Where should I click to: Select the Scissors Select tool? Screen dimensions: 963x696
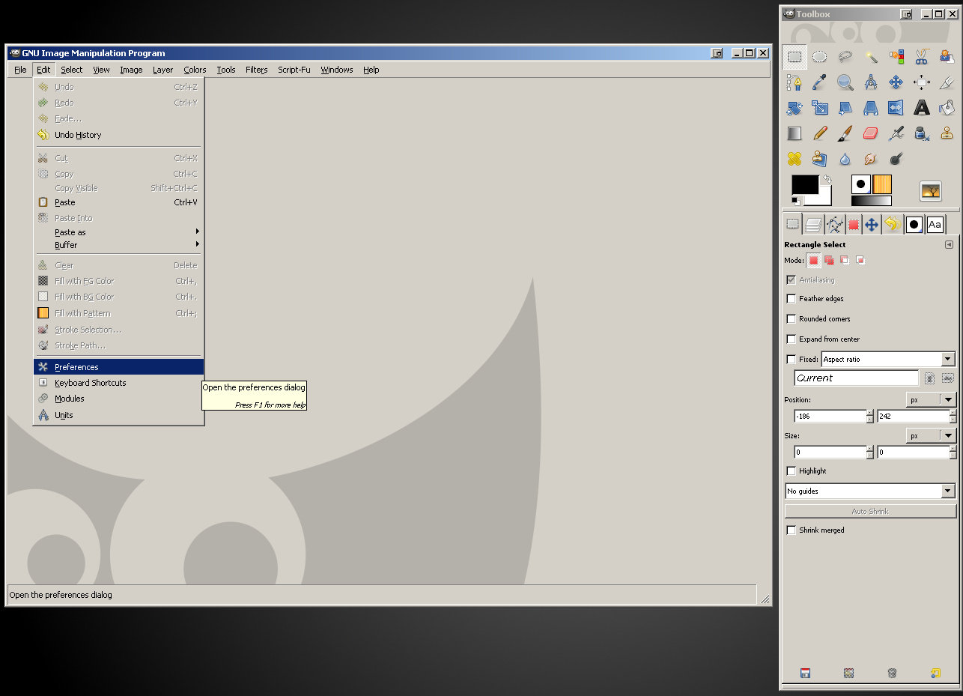[x=922, y=57]
